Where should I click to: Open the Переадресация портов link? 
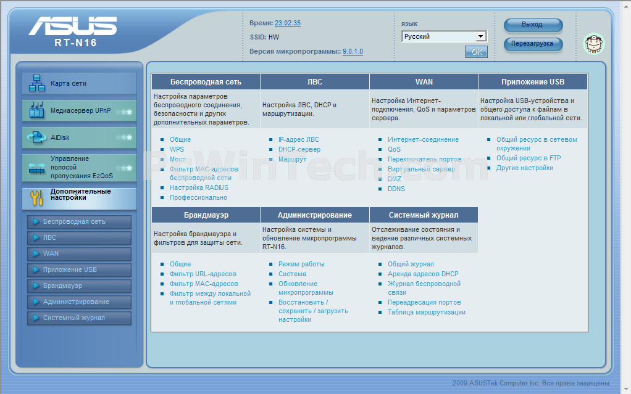(x=425, y=302)
